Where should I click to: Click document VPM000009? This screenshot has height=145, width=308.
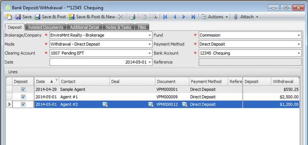pos(167,97)
